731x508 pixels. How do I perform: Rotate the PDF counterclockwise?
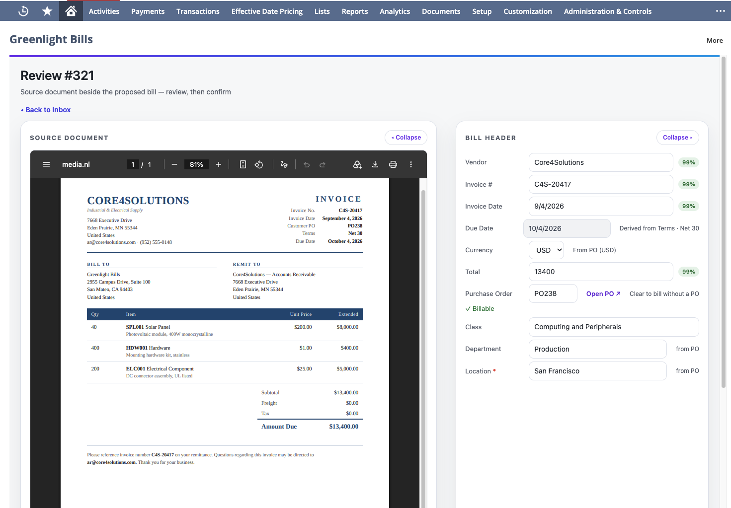tap(259, 164)
